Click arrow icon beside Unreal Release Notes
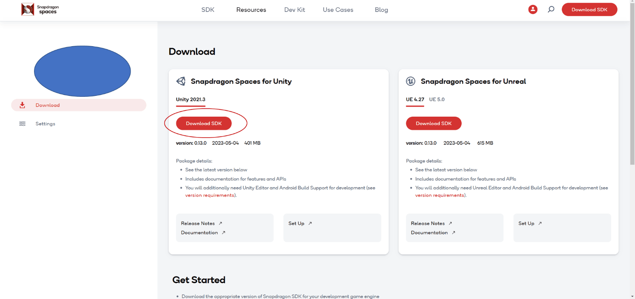Screen dimensions: 635x299 tap(450, 223)
